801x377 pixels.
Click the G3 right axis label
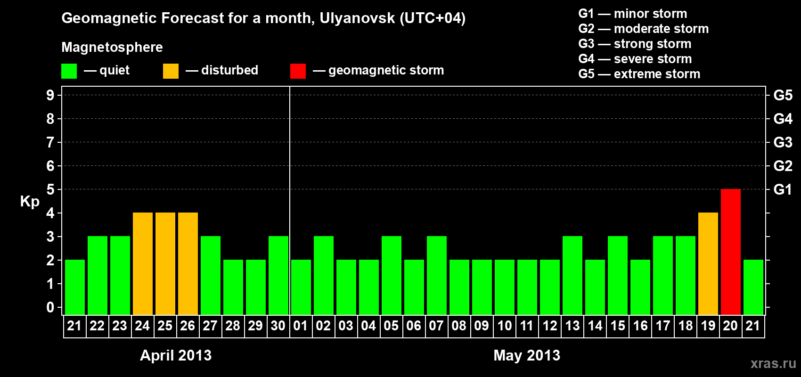(783, 142)
